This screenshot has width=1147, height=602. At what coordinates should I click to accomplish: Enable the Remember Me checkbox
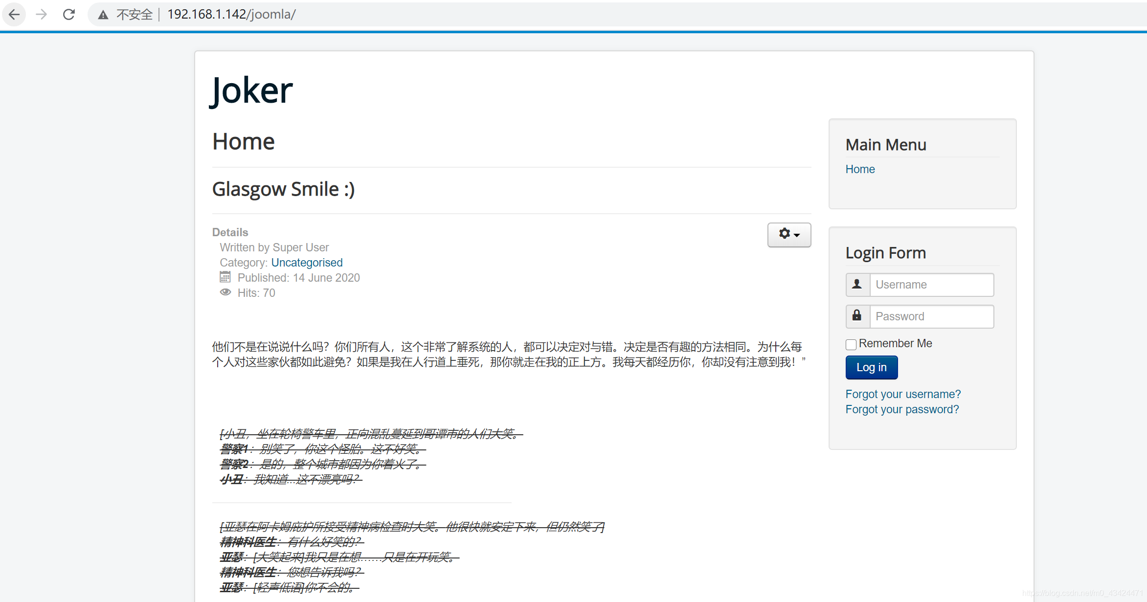(x=851, y=344)
